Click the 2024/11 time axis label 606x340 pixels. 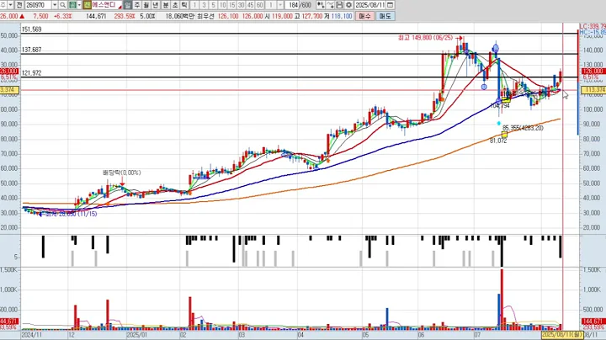click(31, 335)
